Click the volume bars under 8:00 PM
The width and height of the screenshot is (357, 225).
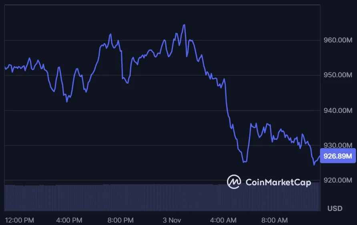120,197
